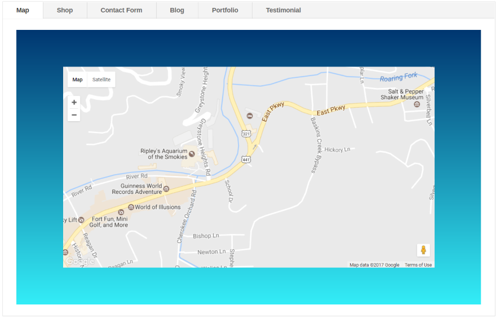Viewport: 496px width, 318px height.
Task: Click World of Illusions marker icon
Action: (131, 207)
